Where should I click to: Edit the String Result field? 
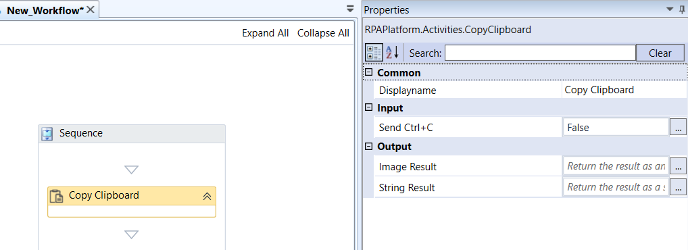coord(615,187)
